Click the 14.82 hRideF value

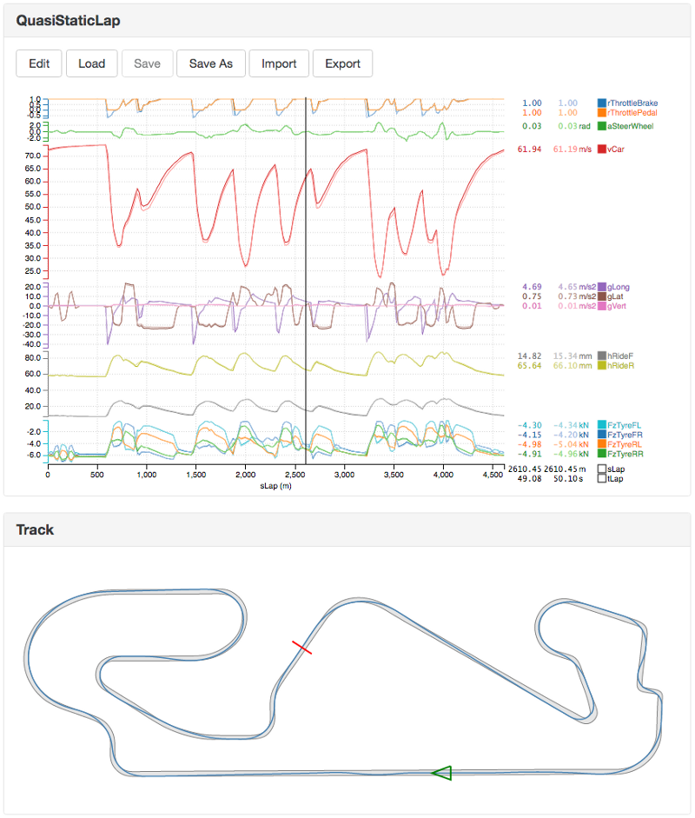point(529,356)
